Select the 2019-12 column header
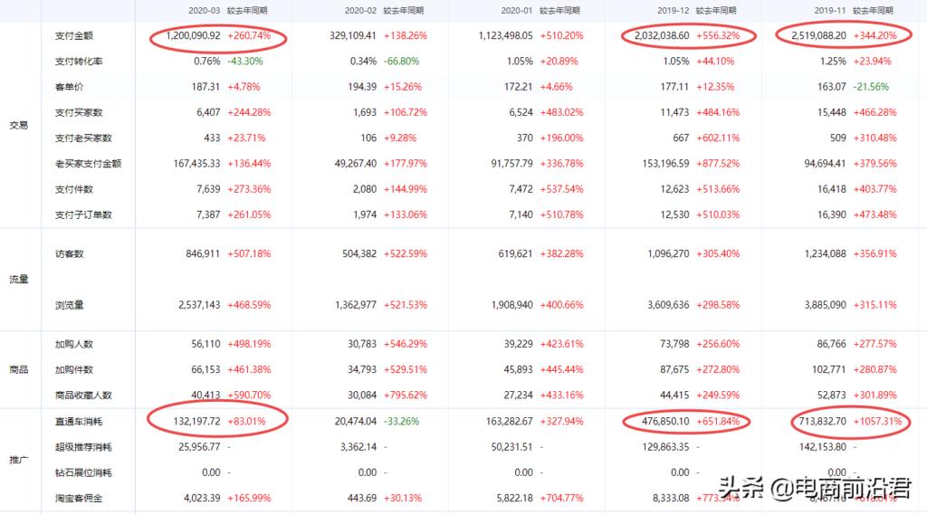This screenshot has width=927, height=515. point(673,10)
